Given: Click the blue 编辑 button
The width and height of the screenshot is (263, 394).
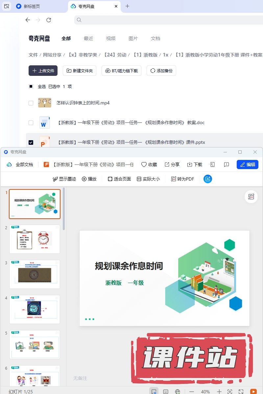Looking at the screenshot, I should (x=247, y=164).
